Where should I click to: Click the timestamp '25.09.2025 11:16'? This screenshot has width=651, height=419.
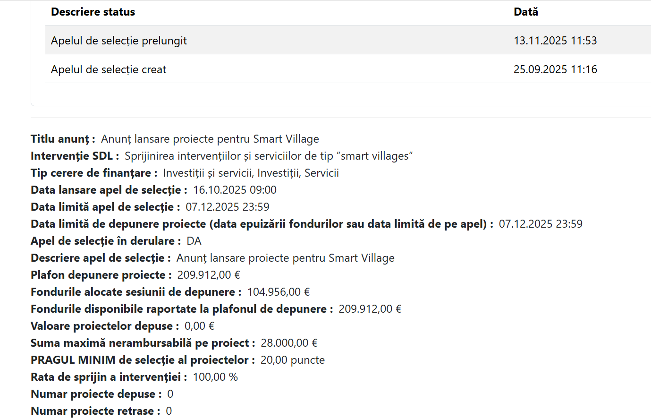click(x=555, y=69)
